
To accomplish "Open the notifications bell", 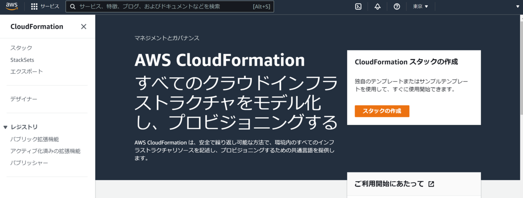I will click(x=377, y=7).
